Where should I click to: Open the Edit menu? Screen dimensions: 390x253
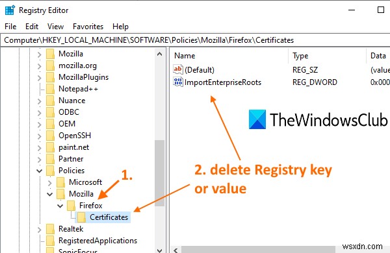coord(32,27)
